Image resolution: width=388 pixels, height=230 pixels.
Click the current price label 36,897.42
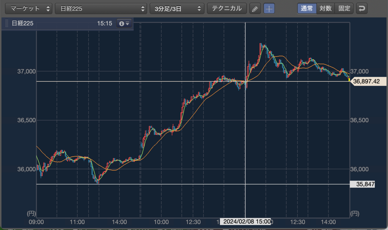click(368, 82)
